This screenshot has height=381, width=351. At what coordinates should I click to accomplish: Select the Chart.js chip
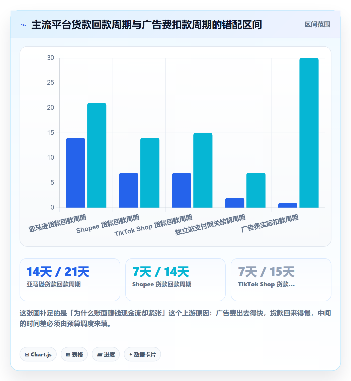(38, 354)
